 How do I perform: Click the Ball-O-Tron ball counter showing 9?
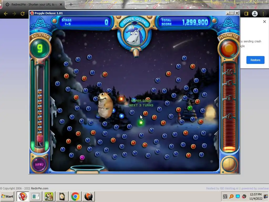[40, 48]
